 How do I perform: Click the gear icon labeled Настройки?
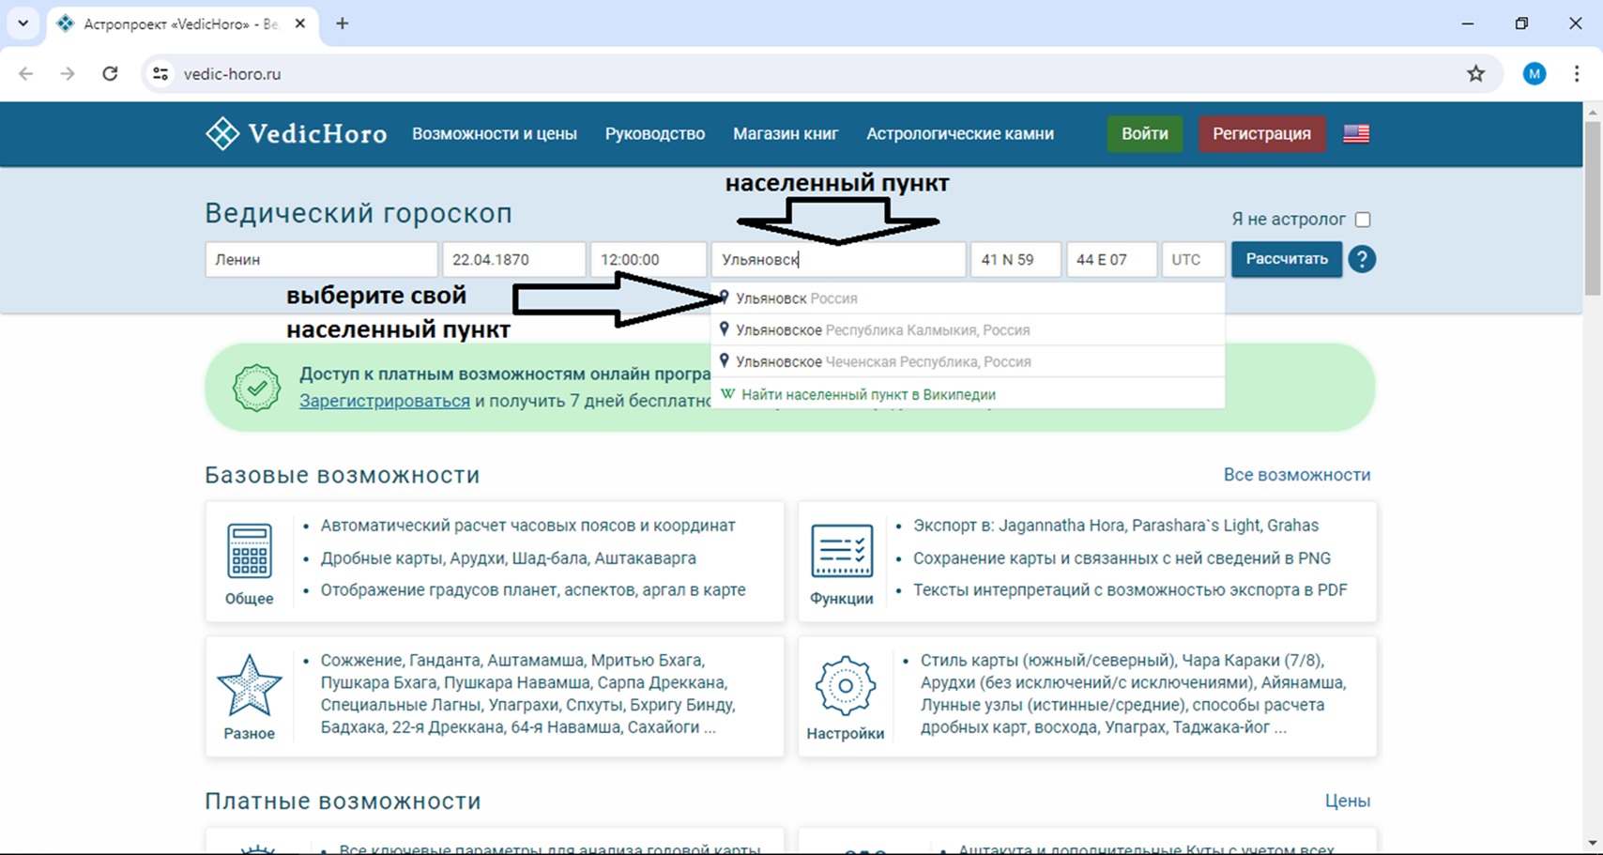point(845,686)
